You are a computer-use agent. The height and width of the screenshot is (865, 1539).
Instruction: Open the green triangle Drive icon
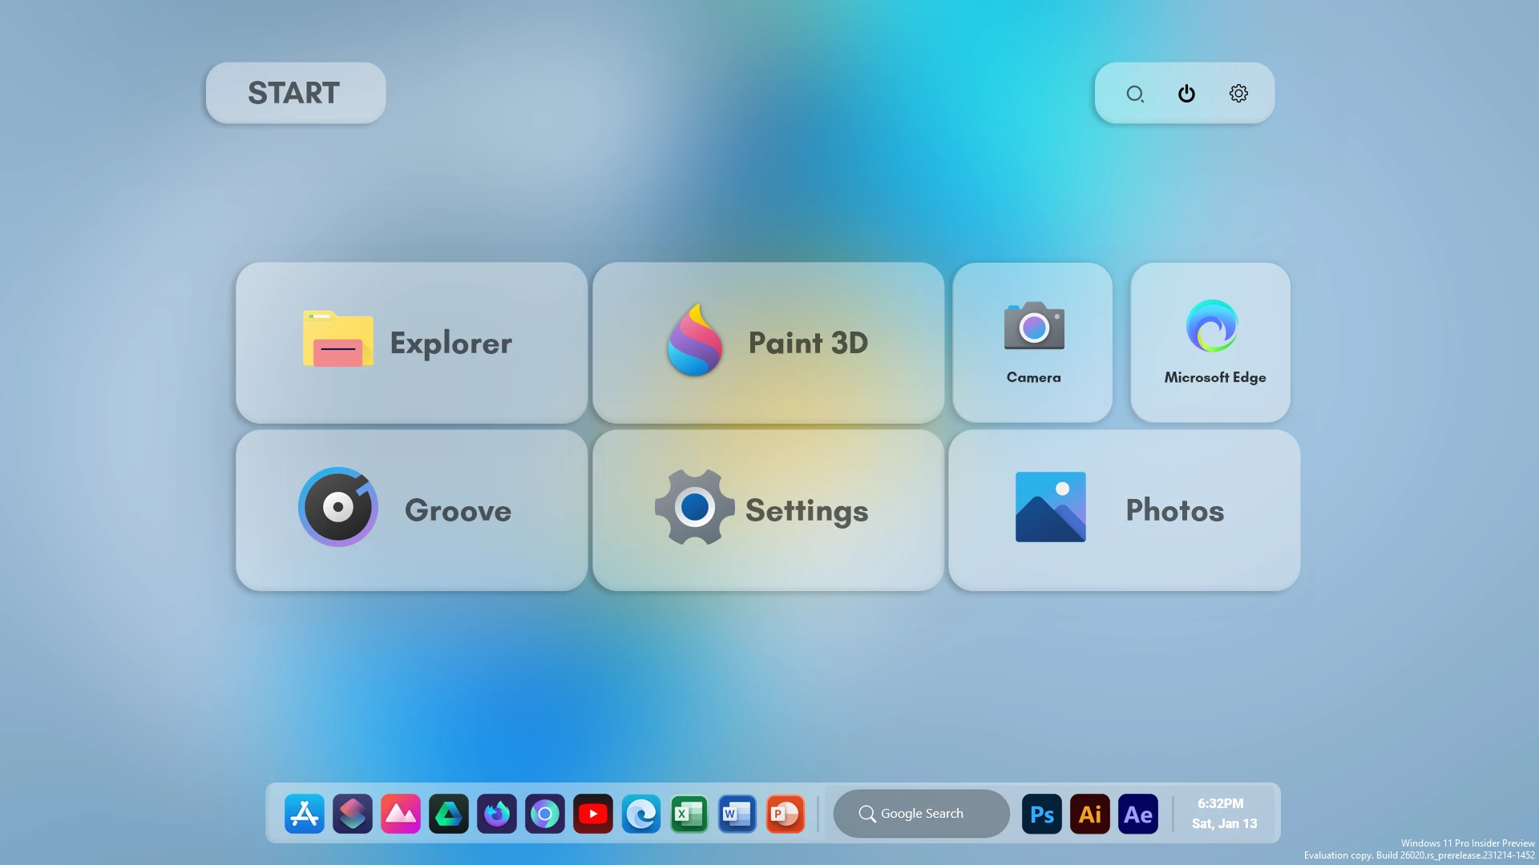coord(449,814)
